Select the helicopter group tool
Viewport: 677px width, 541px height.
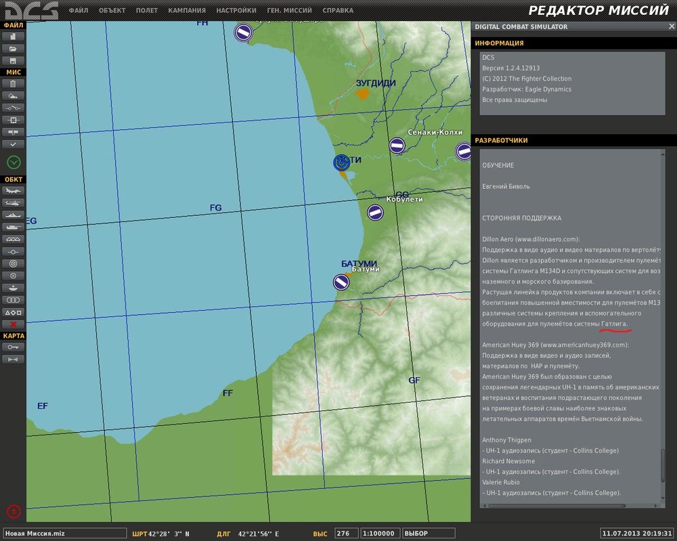[x=13, y=202]
